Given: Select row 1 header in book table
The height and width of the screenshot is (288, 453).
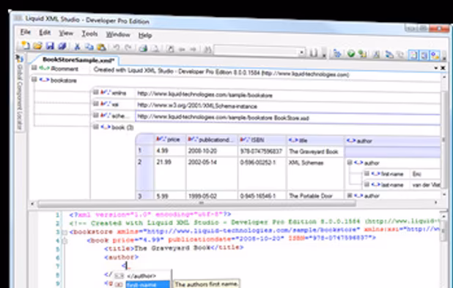Looking at the screenshot, I should pyautogui.click(x=144, y=151).
